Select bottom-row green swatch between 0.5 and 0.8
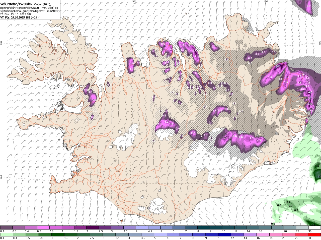 click(32, 234)
